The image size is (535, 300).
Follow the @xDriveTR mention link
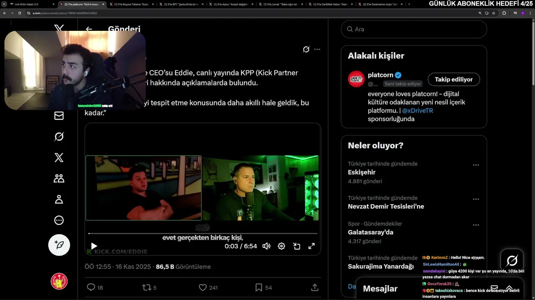tap(417, 110)
